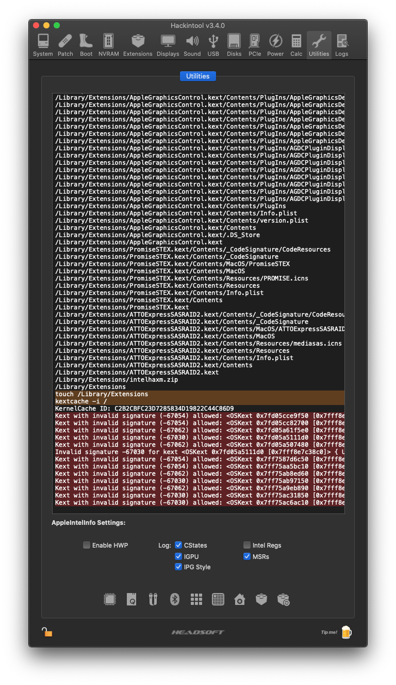Image resolution: width=396 pixels, height=685 pixels.
Task: Check the Intel Regs checkbox
Action: tap(247, 545)
